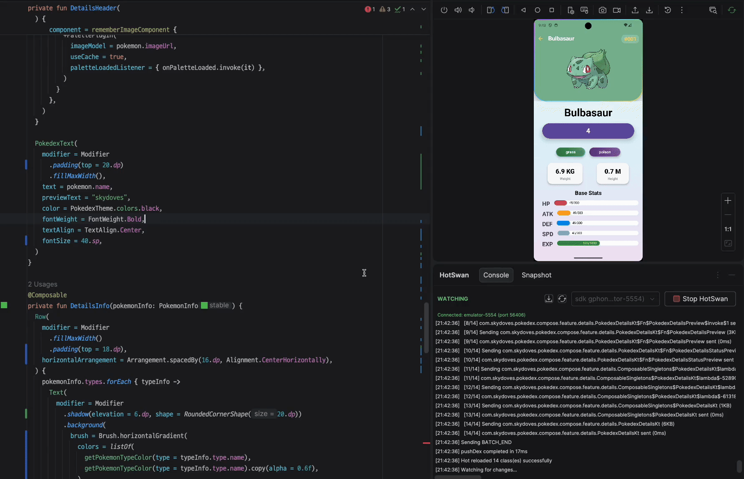Tap the grass type chip in emulator

[571, 152]
